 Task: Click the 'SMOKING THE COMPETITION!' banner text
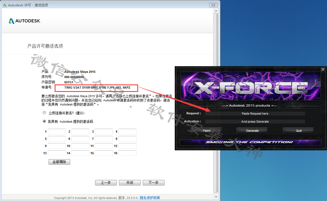(250, 142)
